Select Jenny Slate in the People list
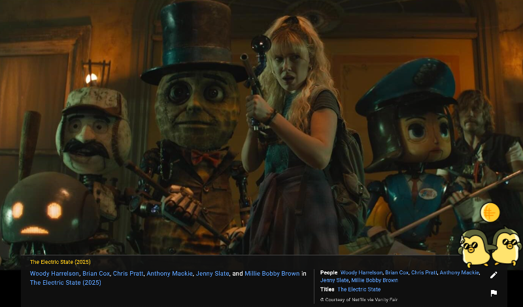This screenshot has height=307, width=523. (334, 280)
